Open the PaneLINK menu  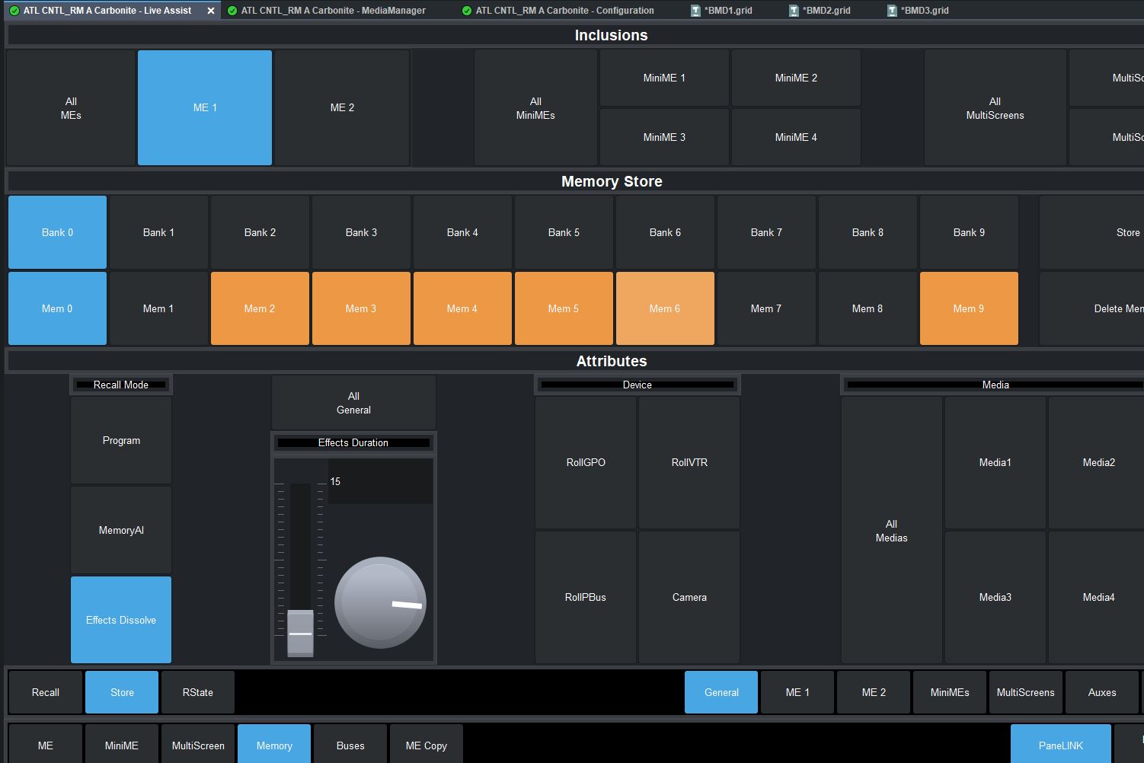point(1060,745)
